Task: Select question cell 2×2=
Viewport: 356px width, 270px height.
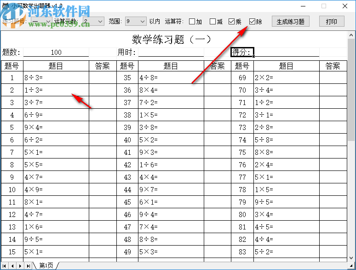Action: pyautogui.click(x=287, y=77)
